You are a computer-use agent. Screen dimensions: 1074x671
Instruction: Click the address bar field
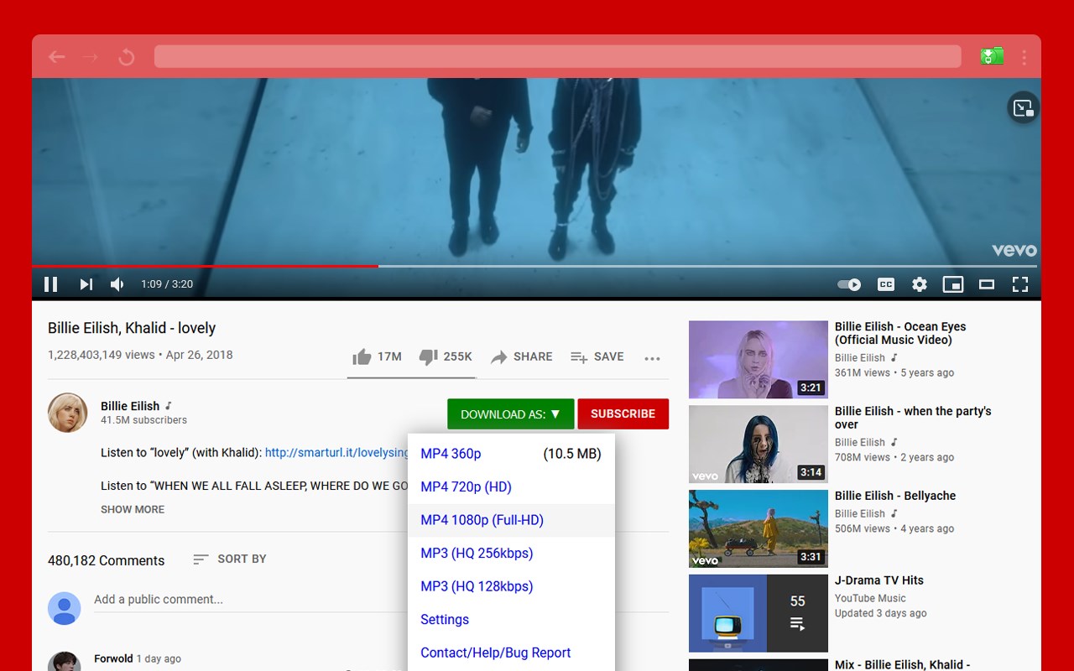tap(557, 57)
